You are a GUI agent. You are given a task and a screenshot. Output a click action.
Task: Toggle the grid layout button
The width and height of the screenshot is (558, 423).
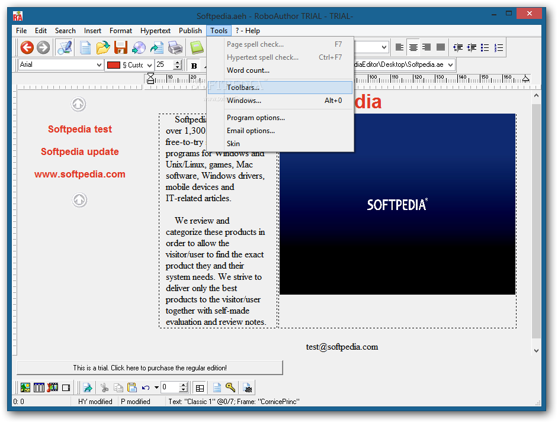pos(200,388)
